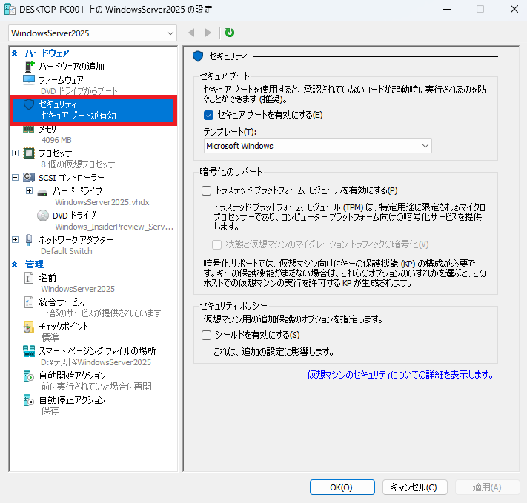Screen dimensions: 527x503
Task: Enable トラステッド プラットフォーム モジュール checkbox
Action: coord(206,191)
